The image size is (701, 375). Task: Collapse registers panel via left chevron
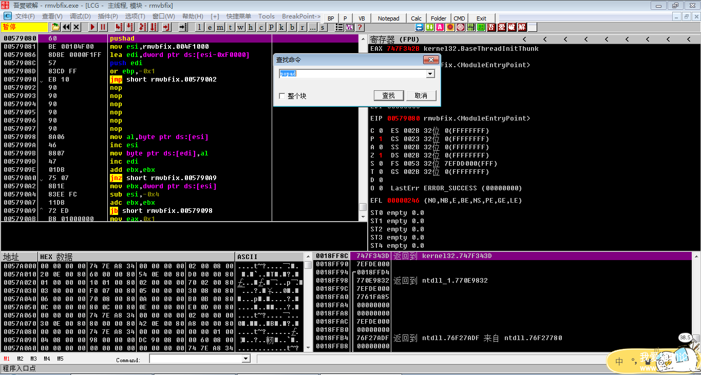coord(524,40)
